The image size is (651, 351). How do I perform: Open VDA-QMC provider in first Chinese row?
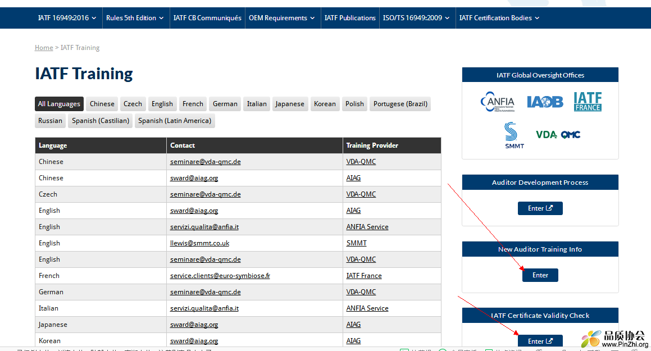pos(361,162)
